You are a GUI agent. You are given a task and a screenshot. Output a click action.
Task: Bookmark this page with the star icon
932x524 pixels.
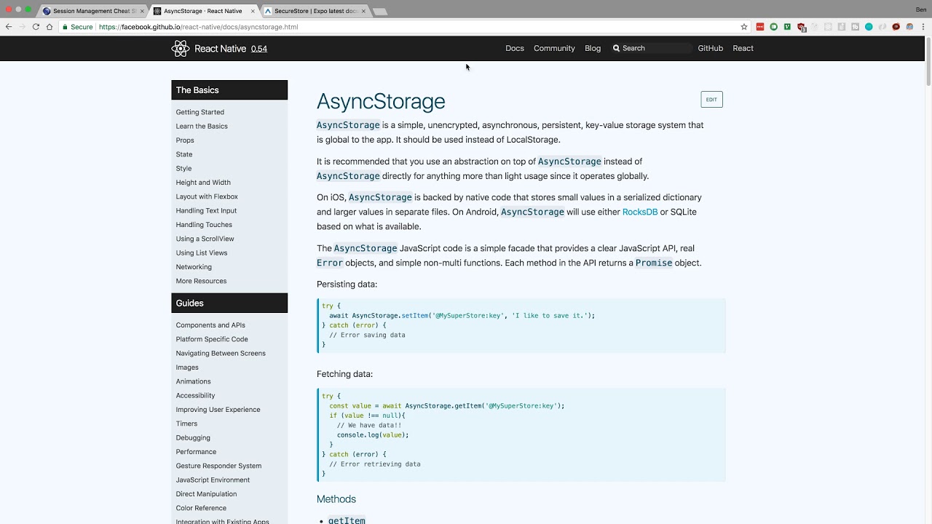[744, 27]
